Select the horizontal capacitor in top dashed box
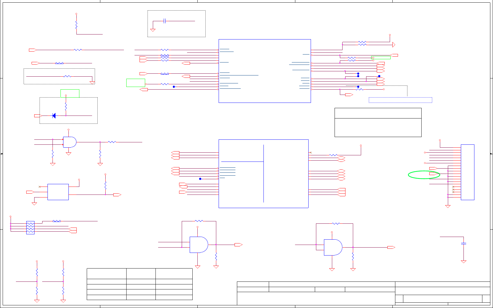 (x=165, y=21)
